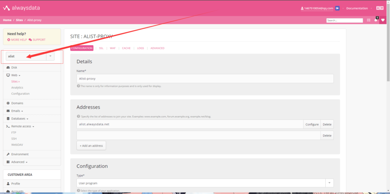
Task: Switch to the LOGS tab
Action: pyautogui.click(x=141, y=48)
